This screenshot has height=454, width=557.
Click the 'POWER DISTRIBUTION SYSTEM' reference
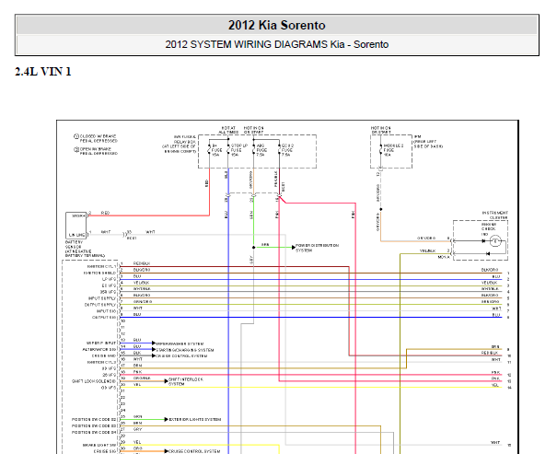click(x=317, y=248)
